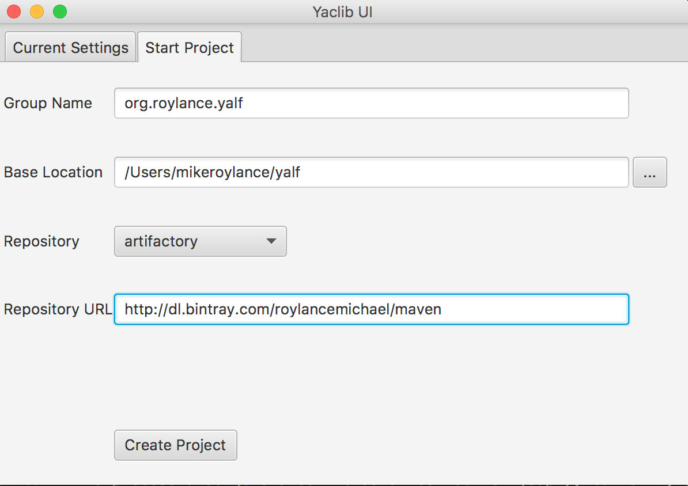This screenshot has width=688, height=486.
Task: Click the Base Location label
Action: click(53, 172)
